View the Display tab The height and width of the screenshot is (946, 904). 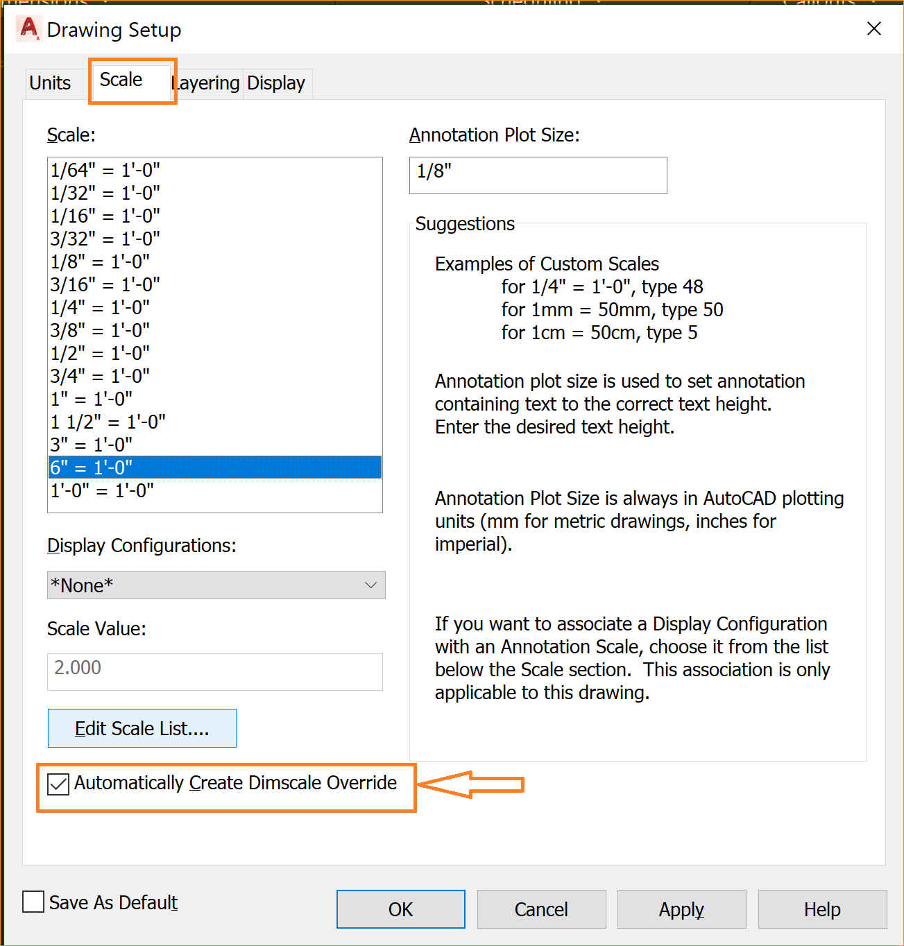(276, 83)
